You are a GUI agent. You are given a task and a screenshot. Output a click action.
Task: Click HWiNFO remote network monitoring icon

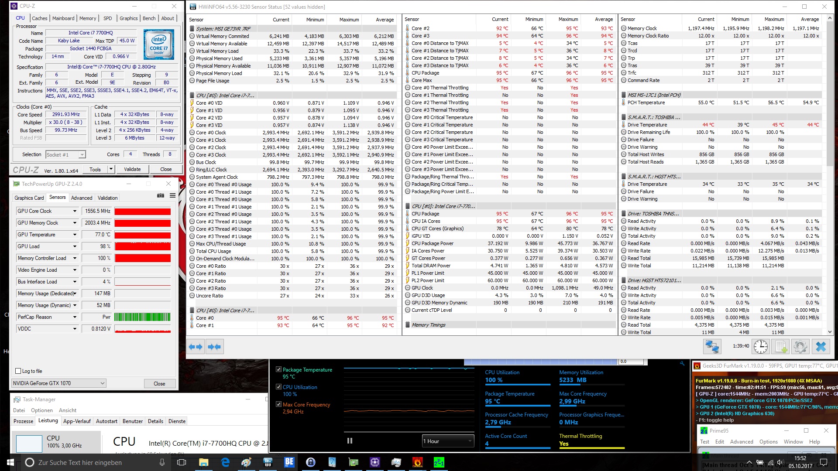click(712, 347)
